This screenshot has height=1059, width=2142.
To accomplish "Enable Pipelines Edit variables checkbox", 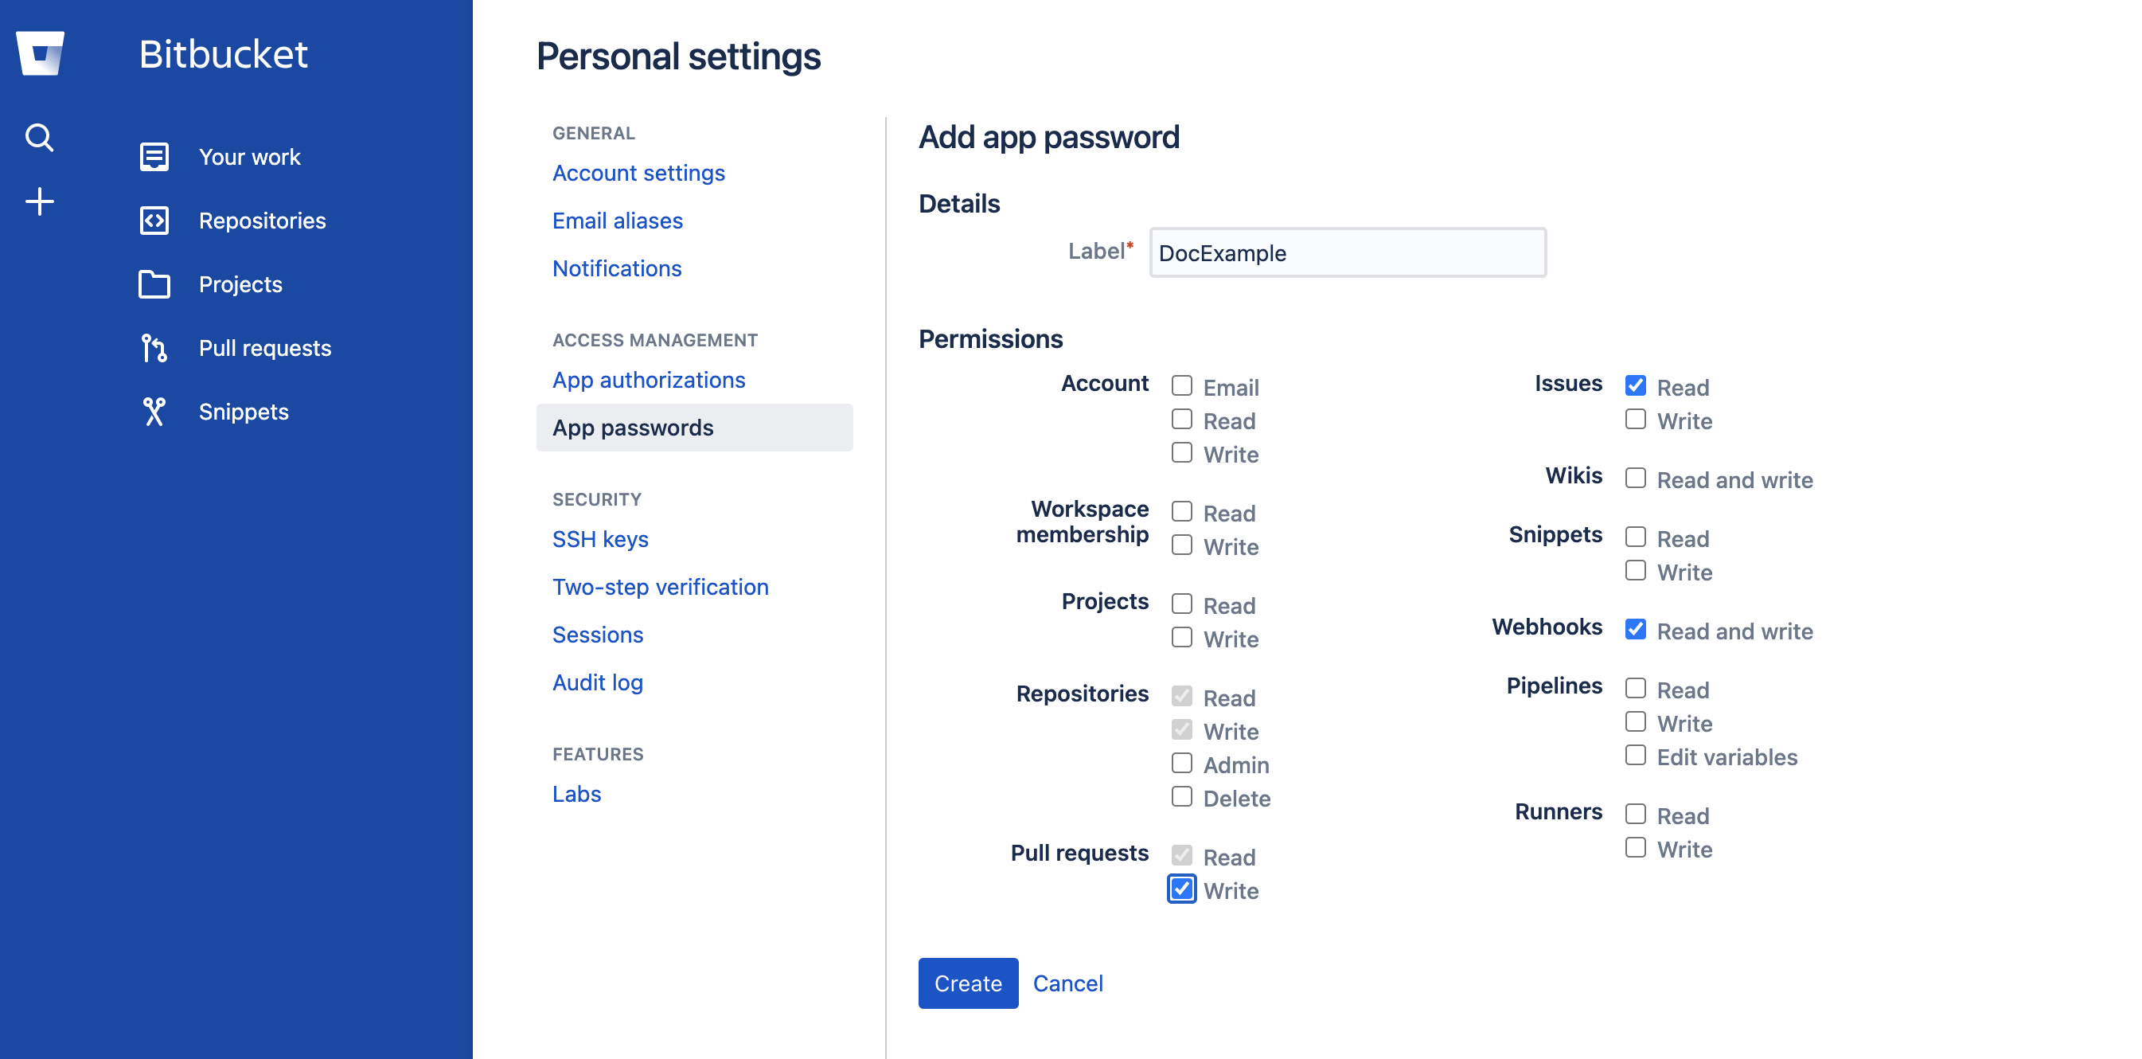I will tap(1635, 756).
